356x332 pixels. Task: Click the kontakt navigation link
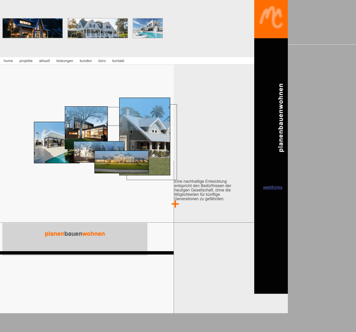pyautogui.click(x=118, y=61)
